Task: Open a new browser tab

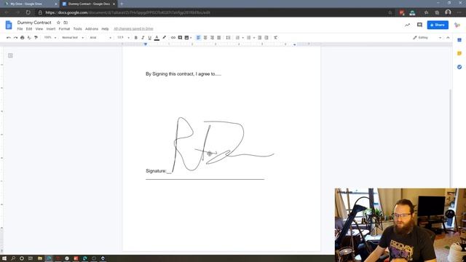Action: pyautogui.click(x=122, y=4)
